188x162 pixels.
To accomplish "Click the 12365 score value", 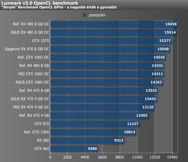I will click(x=142, y=115).
